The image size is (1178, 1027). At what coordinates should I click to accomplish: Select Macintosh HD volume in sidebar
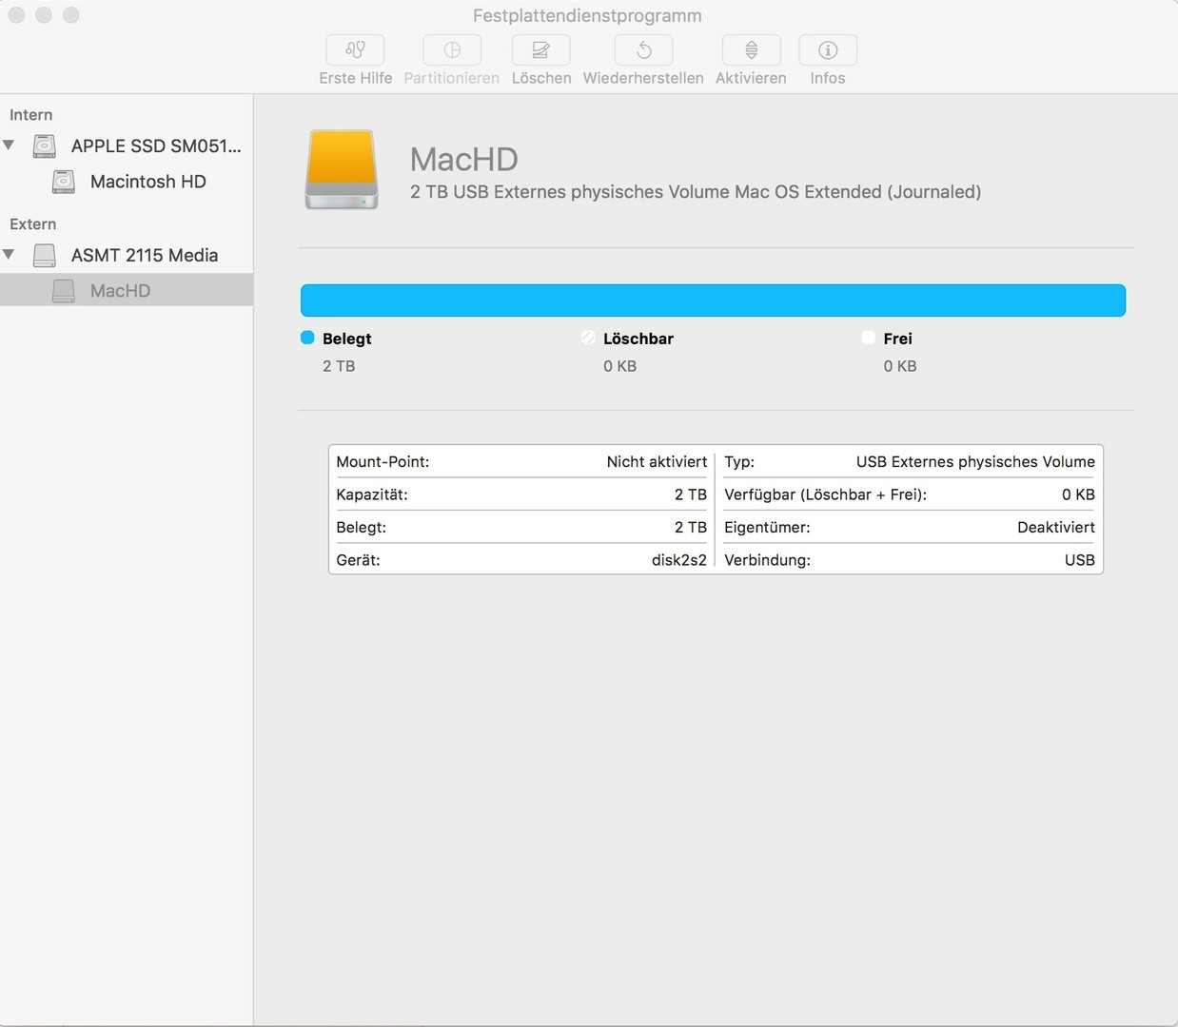147,182
